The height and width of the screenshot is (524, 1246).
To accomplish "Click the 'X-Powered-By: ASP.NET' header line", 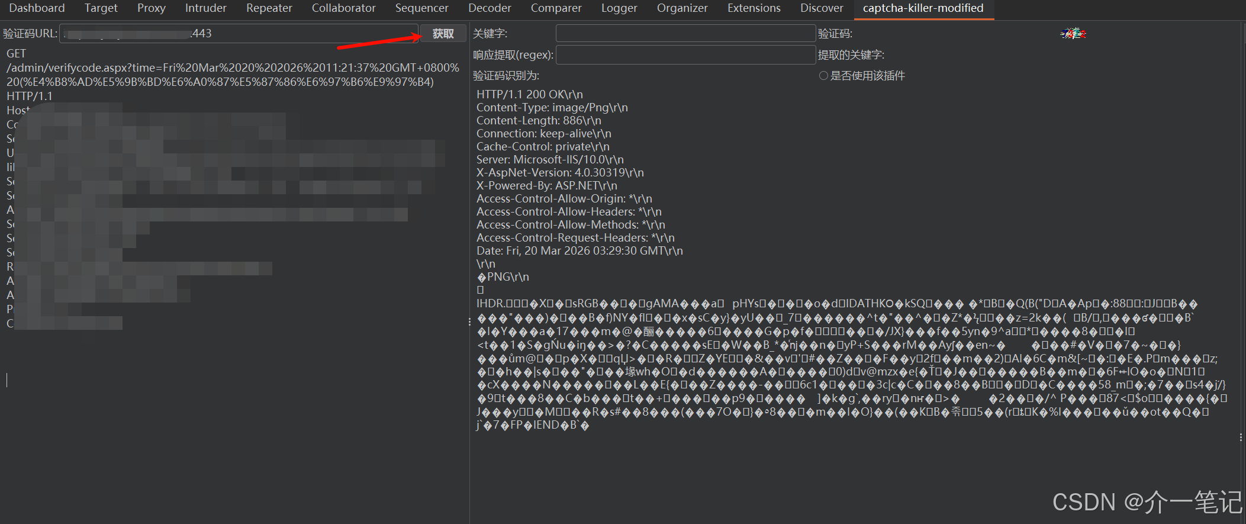I will (547, 186).
